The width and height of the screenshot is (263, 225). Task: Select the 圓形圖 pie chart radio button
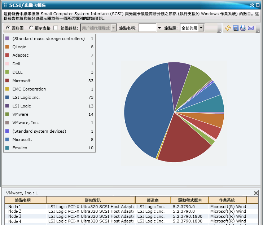[8, 28]
